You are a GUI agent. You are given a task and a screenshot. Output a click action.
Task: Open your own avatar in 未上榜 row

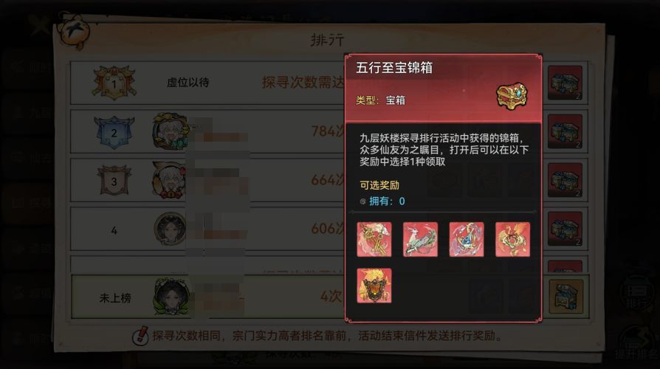tap(172, 297)
